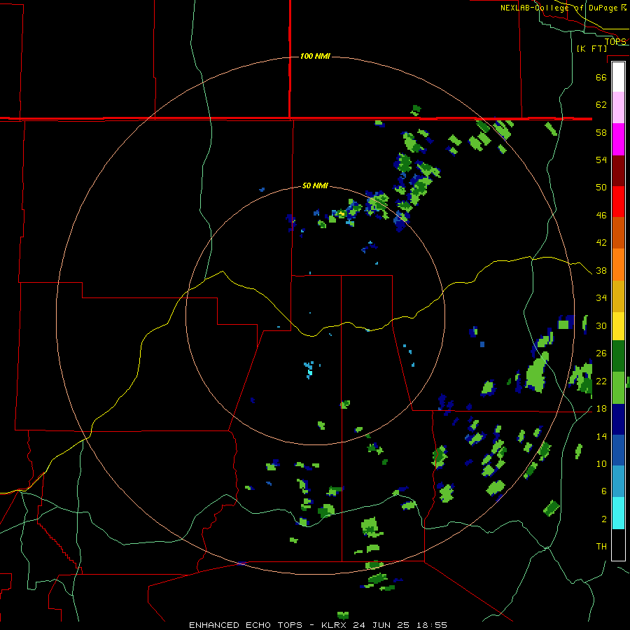Click the "54" legend value
This screenshot has height=630, width=630.
pos(601,160)
